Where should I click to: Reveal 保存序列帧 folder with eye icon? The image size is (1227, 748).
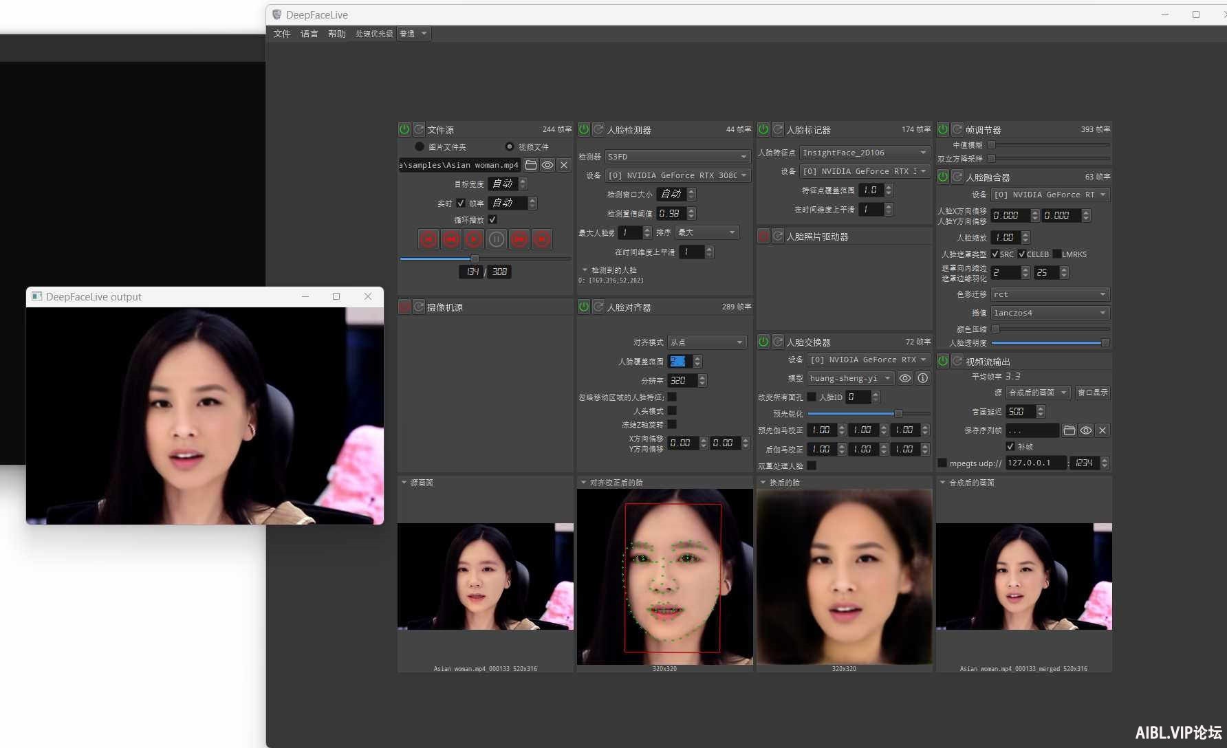coord(1086,430)
